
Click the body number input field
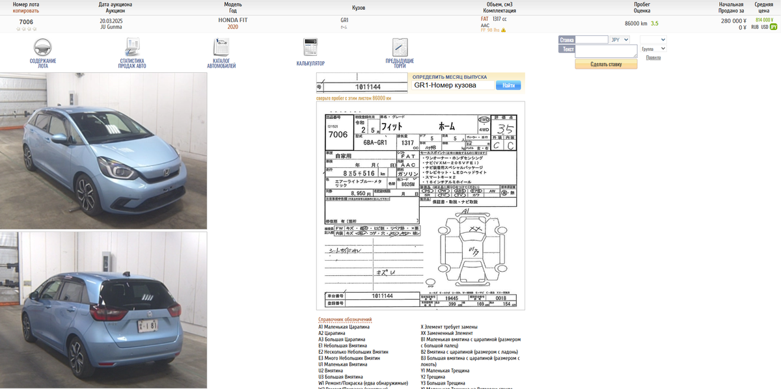(x=453, y=85)
